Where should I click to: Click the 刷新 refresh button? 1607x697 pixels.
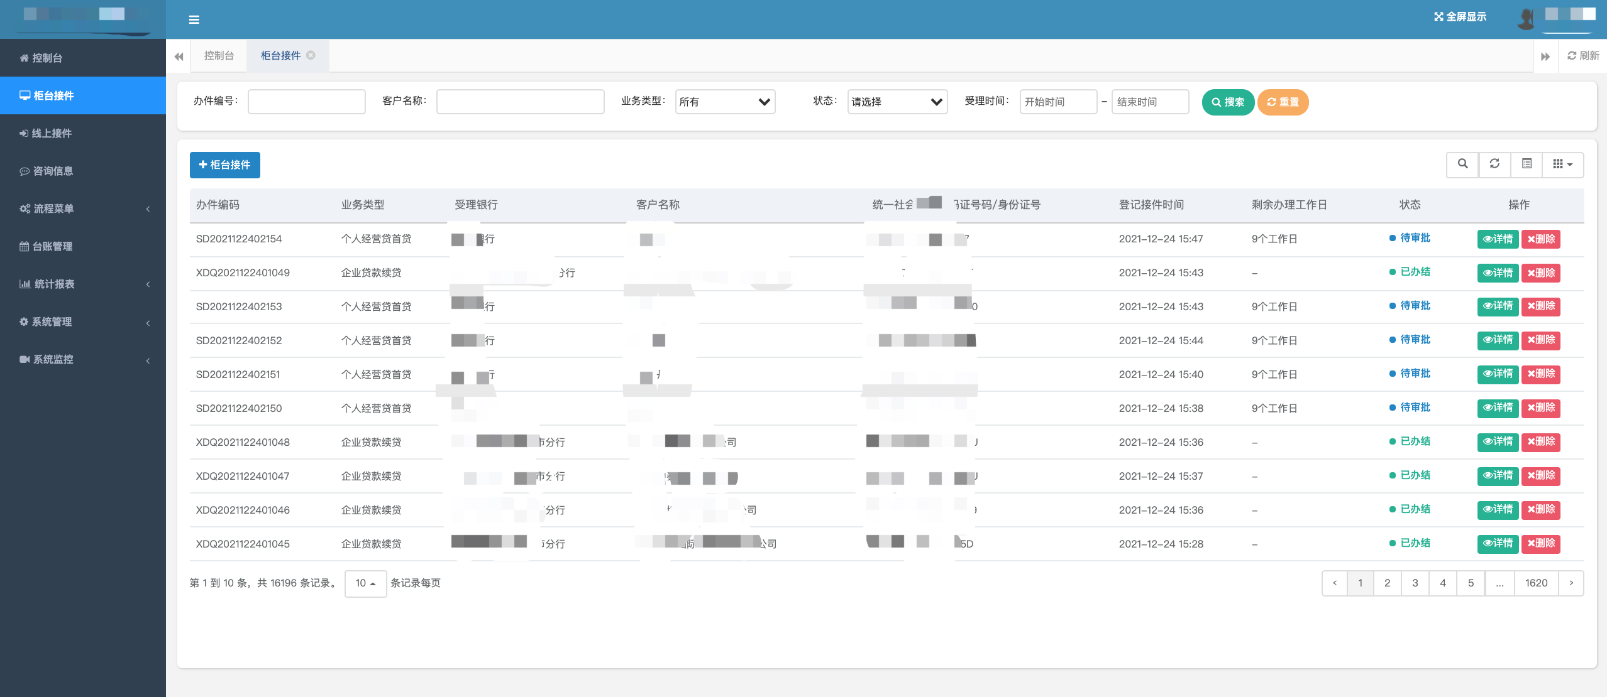(x=1583, y=56)
